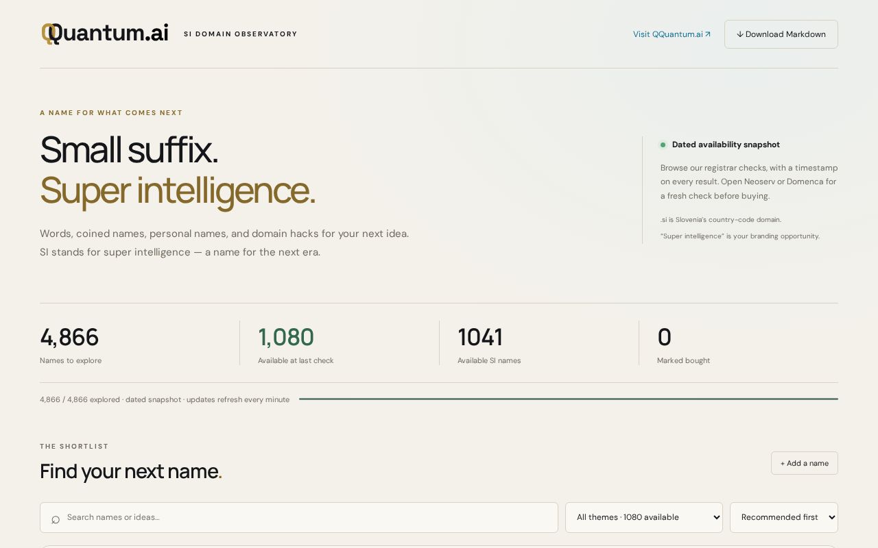Focus the Search names or ideas field
The width and height of the screenshot is (878, 548).
point(299,517)
